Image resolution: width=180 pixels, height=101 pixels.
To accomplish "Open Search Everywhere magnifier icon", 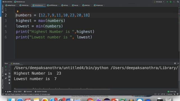I will coord(178,2).
